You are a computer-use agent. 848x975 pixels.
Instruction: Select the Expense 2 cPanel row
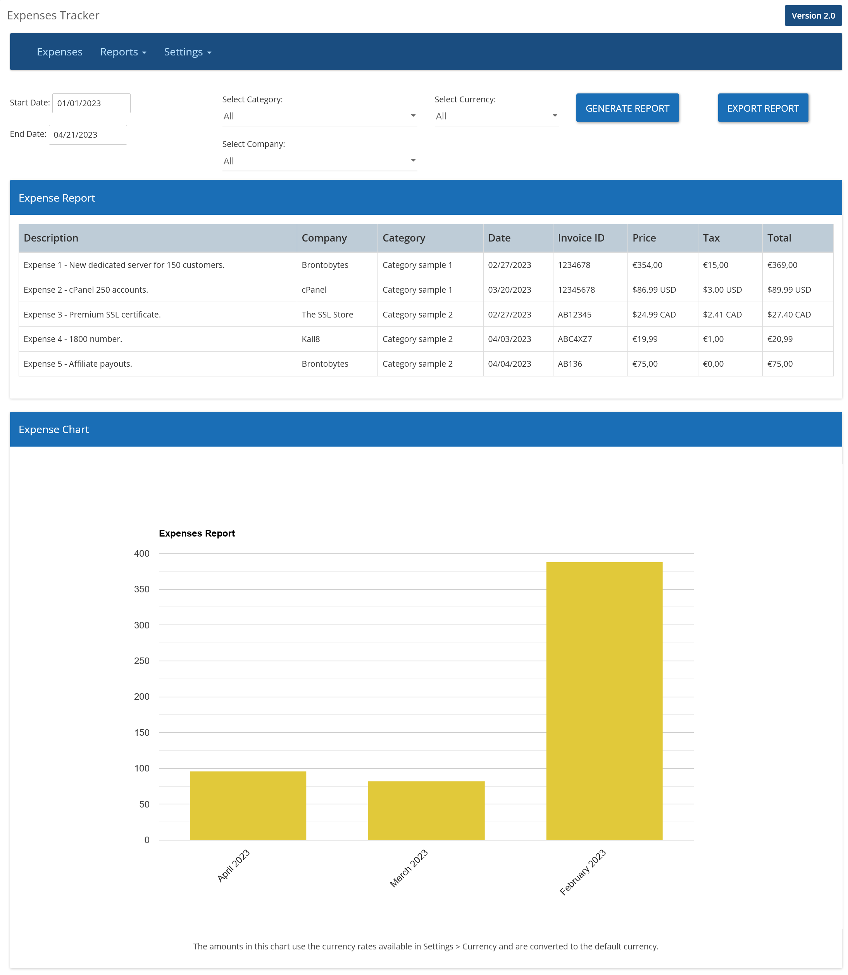click(x=86, y=290)
